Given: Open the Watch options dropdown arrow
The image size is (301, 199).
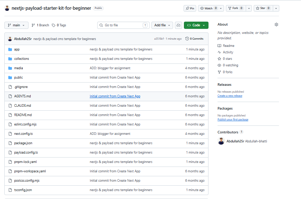Looking at the screenshot, I should (x=221, y=8).
